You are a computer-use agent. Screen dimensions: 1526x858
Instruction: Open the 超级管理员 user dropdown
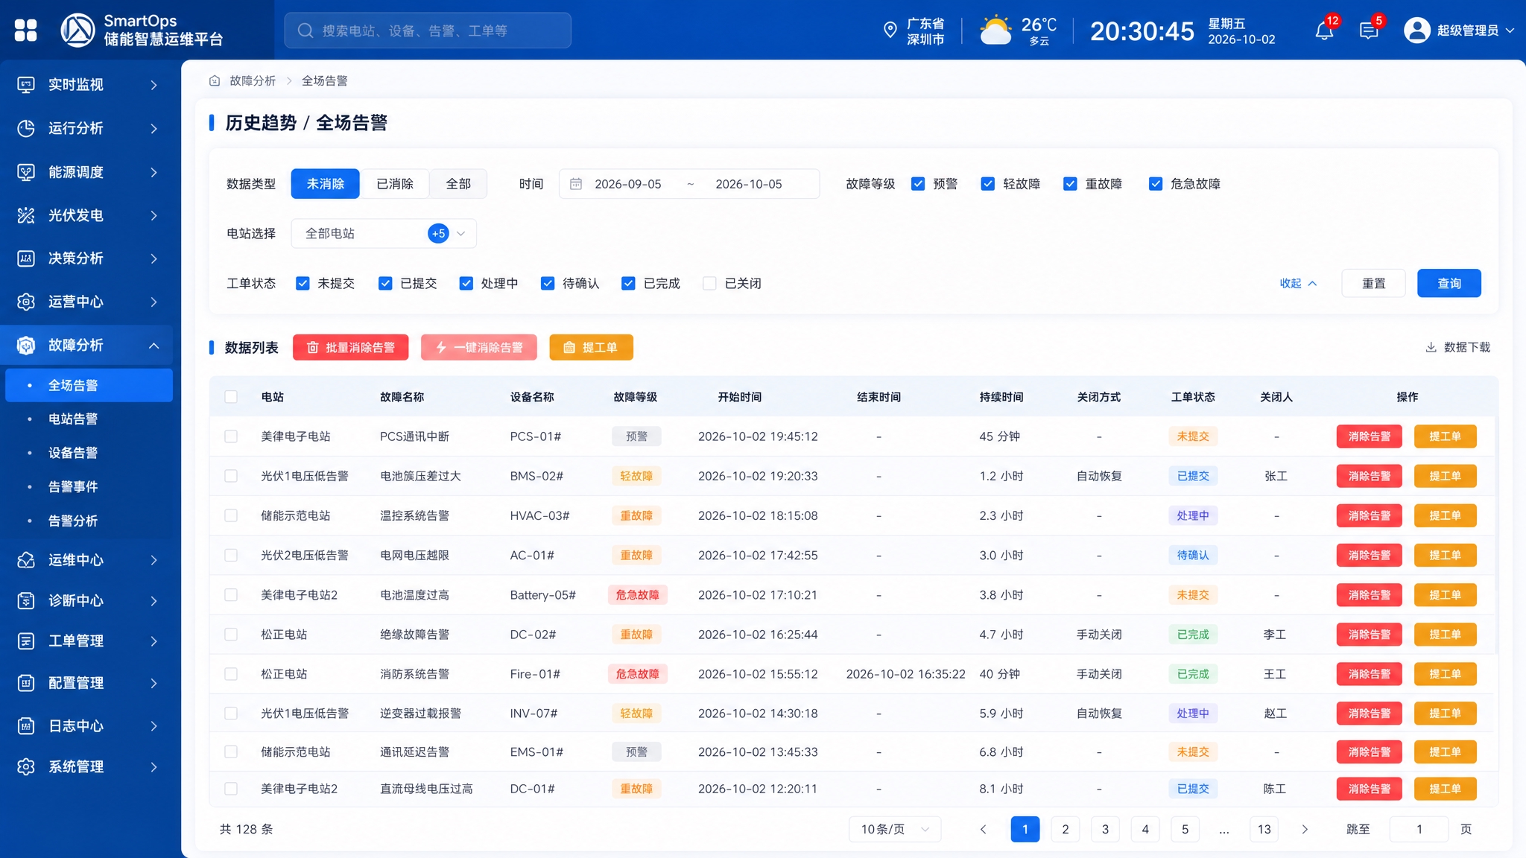pos(1459,31)
